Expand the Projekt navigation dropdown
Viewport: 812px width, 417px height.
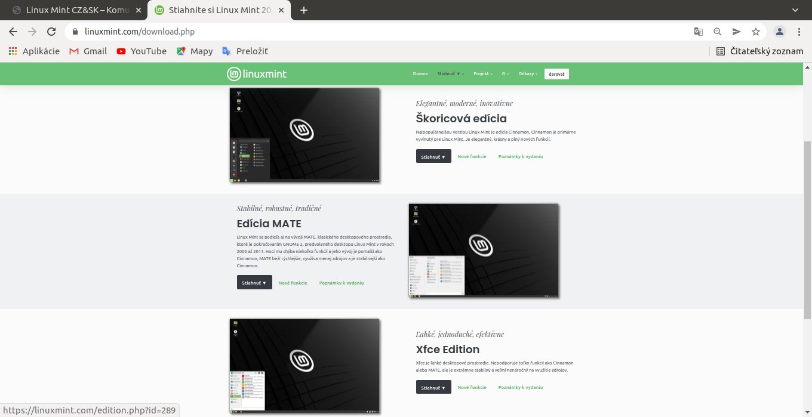482,74
